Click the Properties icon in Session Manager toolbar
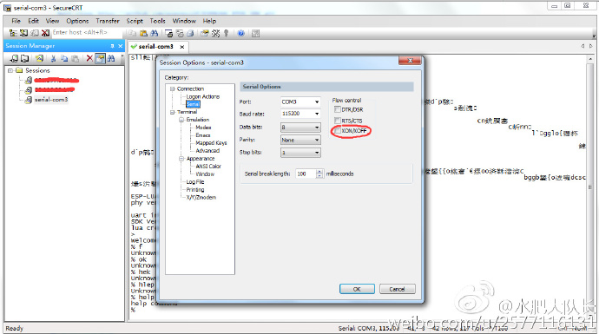This screenshot has height=334, width=599. coord(100,58)
